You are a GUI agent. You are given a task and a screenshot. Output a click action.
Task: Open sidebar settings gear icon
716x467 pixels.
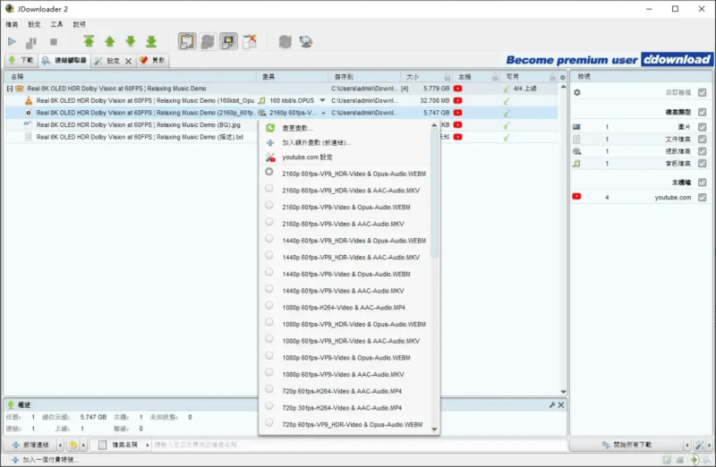(577, 93)
